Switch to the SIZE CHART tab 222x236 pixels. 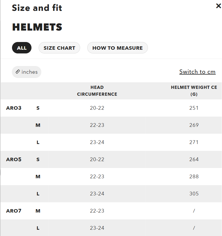pyautogui.click(x=59, y=48)
